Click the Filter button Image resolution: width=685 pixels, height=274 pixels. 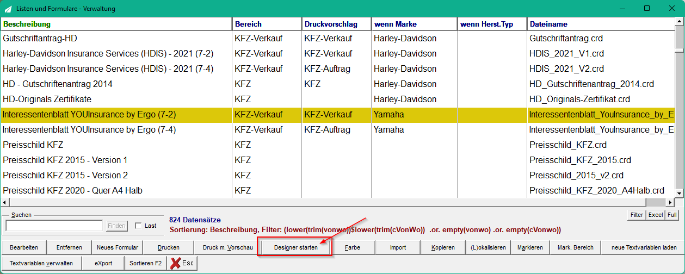tap(637, 215)
